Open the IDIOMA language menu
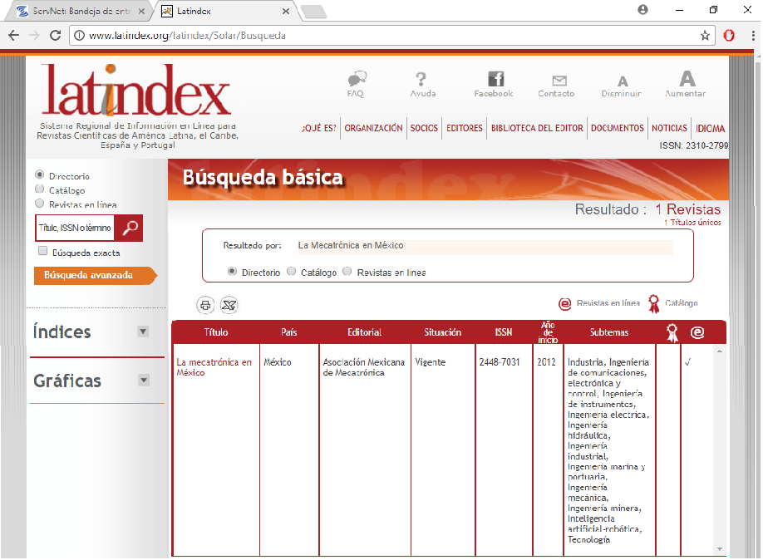This screenshot has height=560, width=763. [x=711, y=129]
